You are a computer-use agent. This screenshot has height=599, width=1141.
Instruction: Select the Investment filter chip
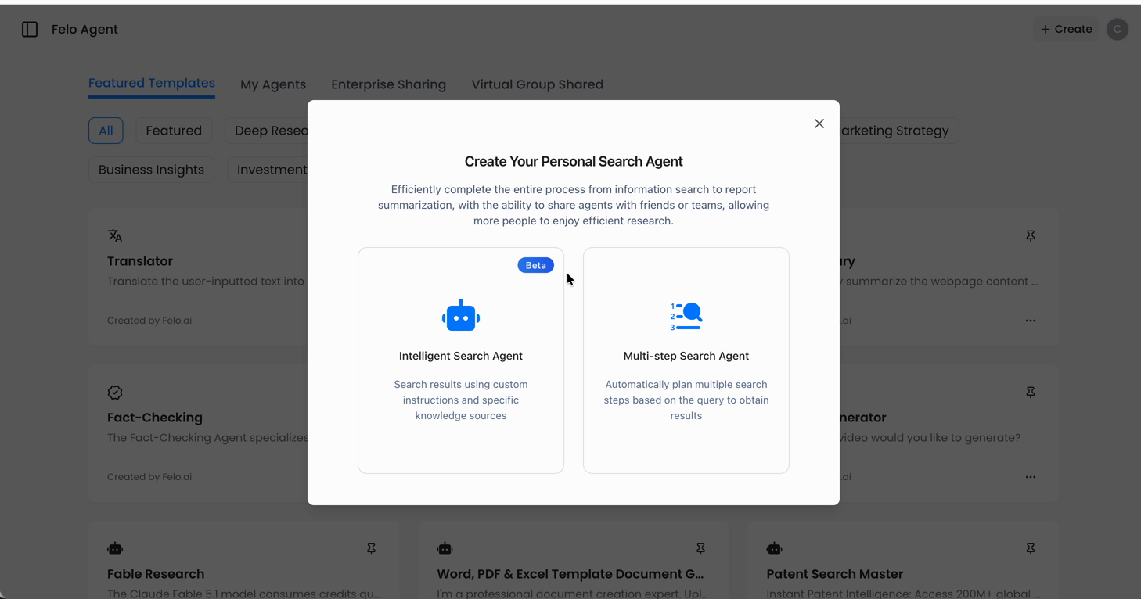pyautogui.click(x=268, y=170)
